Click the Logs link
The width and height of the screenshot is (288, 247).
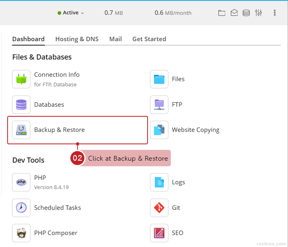click(x=178, y=182)
